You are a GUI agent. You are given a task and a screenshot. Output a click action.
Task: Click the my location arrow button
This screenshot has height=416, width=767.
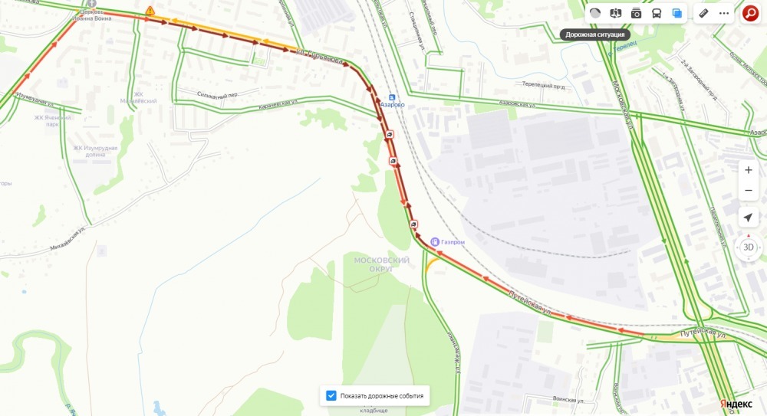point(749,217)
